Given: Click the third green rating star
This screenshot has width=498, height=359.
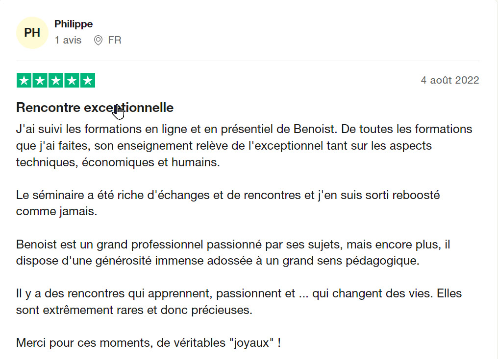Looking at the screenshot, I should pos(56,81).
